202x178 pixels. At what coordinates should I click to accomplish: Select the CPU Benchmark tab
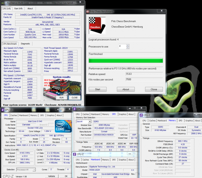click(10, 44)
